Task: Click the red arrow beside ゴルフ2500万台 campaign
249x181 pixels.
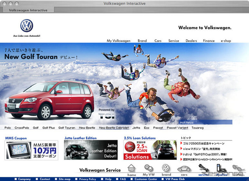Action: pyautogui.click(x=181, y=143)
